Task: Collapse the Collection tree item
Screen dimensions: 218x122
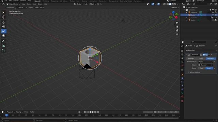Action: pos(184,10)
